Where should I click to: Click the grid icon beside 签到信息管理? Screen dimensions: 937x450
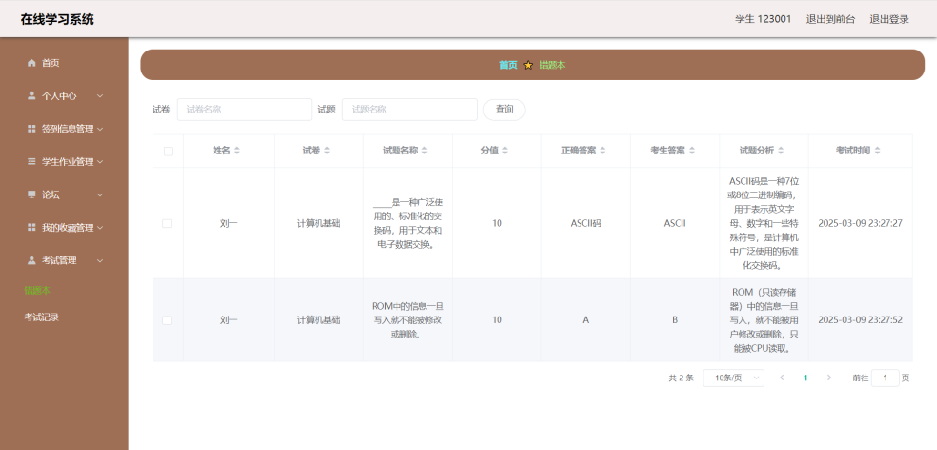pos(31,129)
